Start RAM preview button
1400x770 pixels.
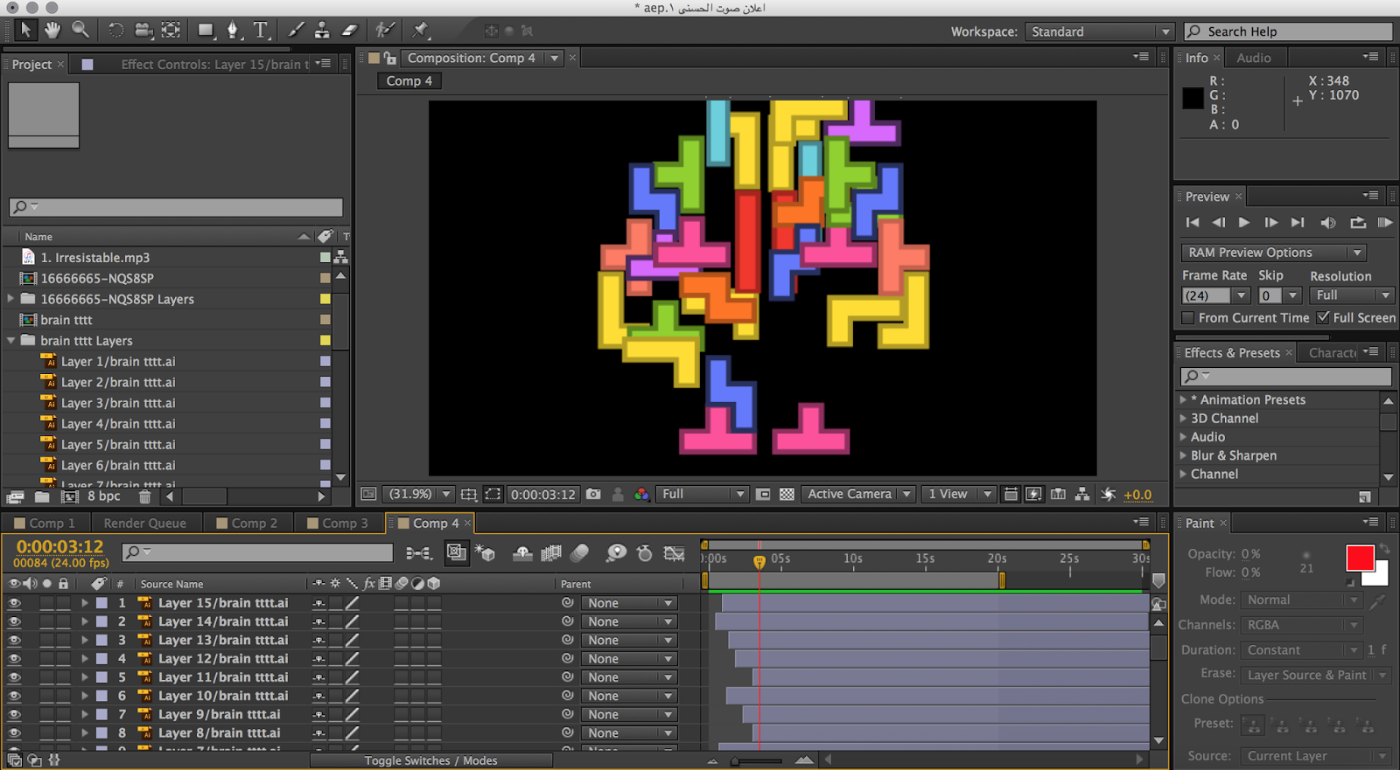[x=1384, y=223]
